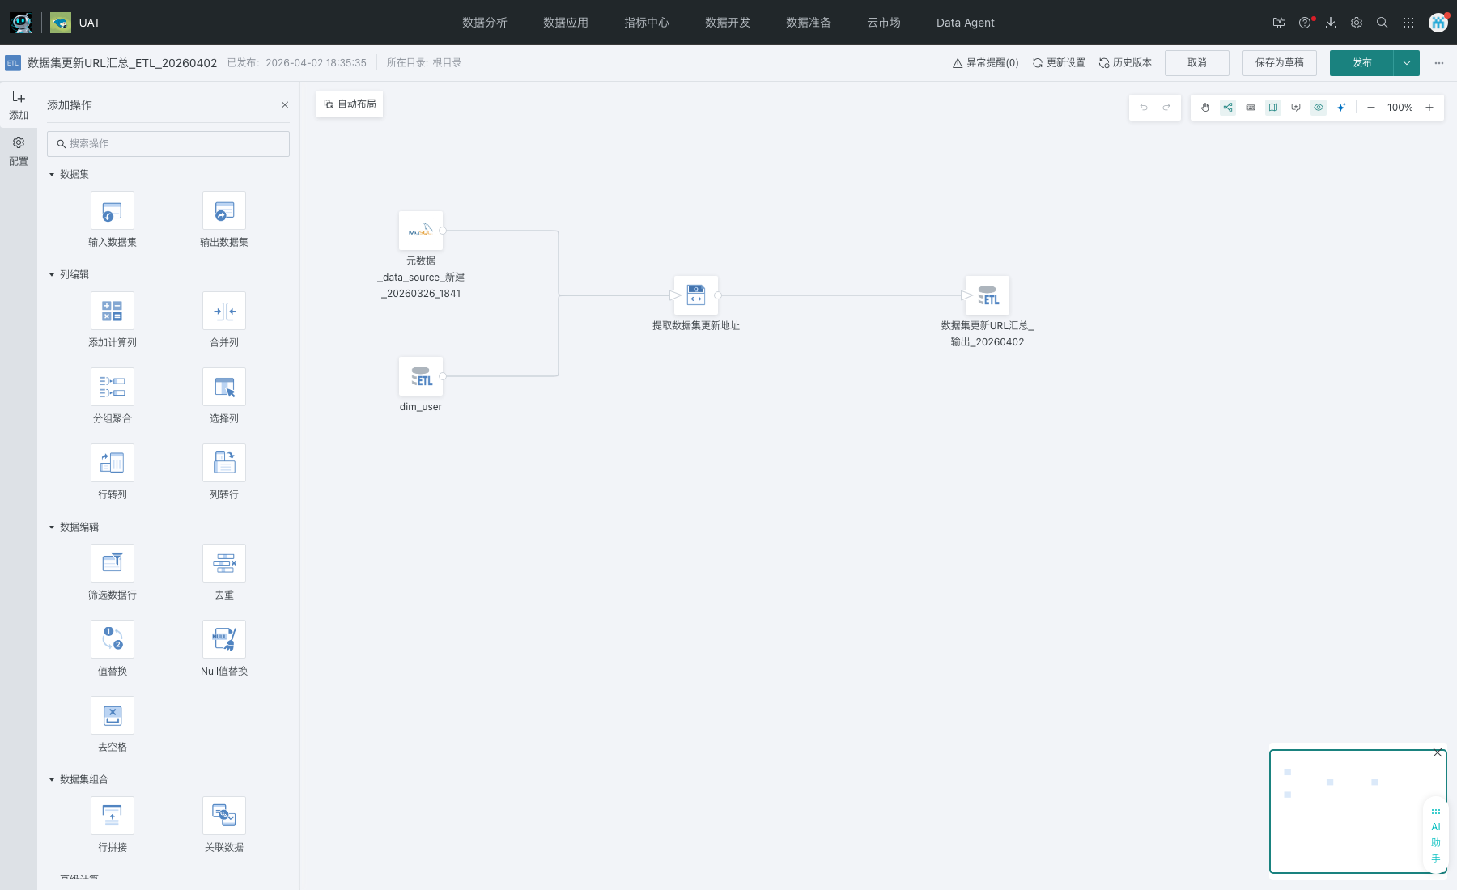Toggle the connection lines icon in toolbar
The image size is (1457, 890).
point(1228,108)
